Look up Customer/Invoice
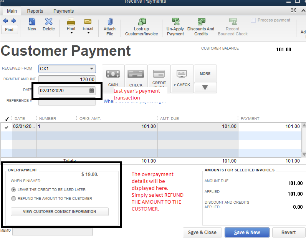Image resolution: width=306 pixels, height=239 pixels. click(x=142, y=27)
